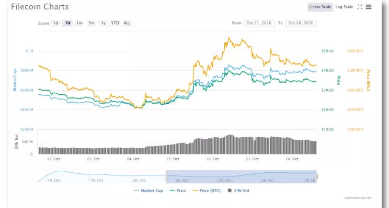The image size is (389, 208).
Task: Select the YTD zoom range
Action: click(115, 23)
